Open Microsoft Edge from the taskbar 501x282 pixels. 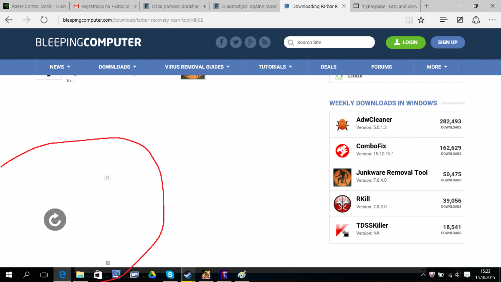62,274
